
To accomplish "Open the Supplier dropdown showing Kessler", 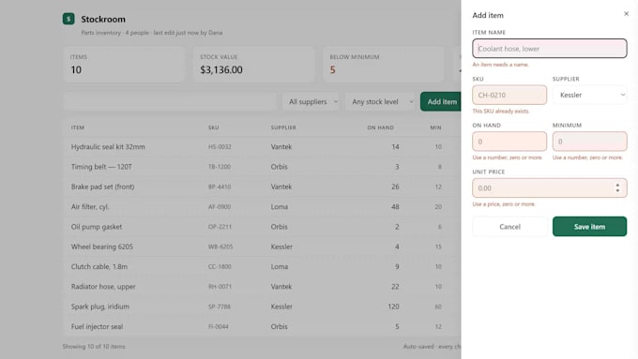I will click(589, 95).
